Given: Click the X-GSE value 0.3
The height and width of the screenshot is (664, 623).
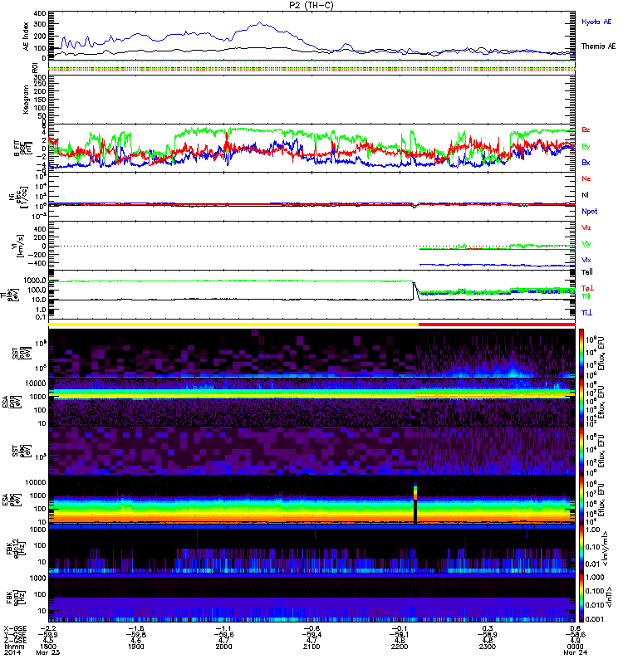Looking at the screenshot, I should (x=488, y=628).
